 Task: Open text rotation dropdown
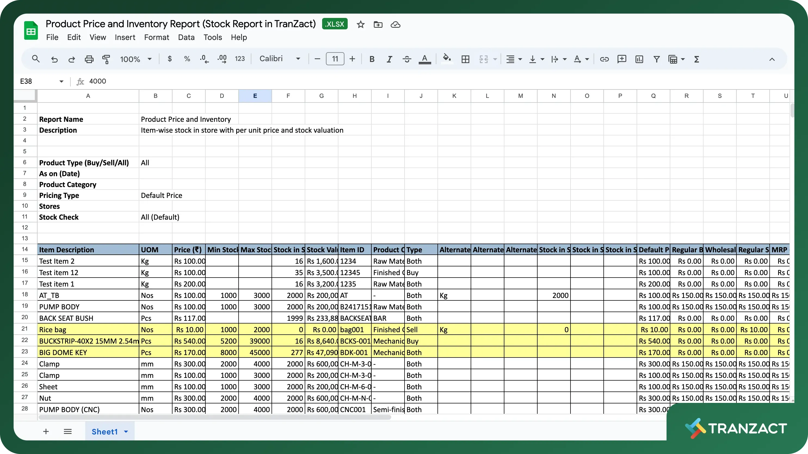click(x=581, y=59)
